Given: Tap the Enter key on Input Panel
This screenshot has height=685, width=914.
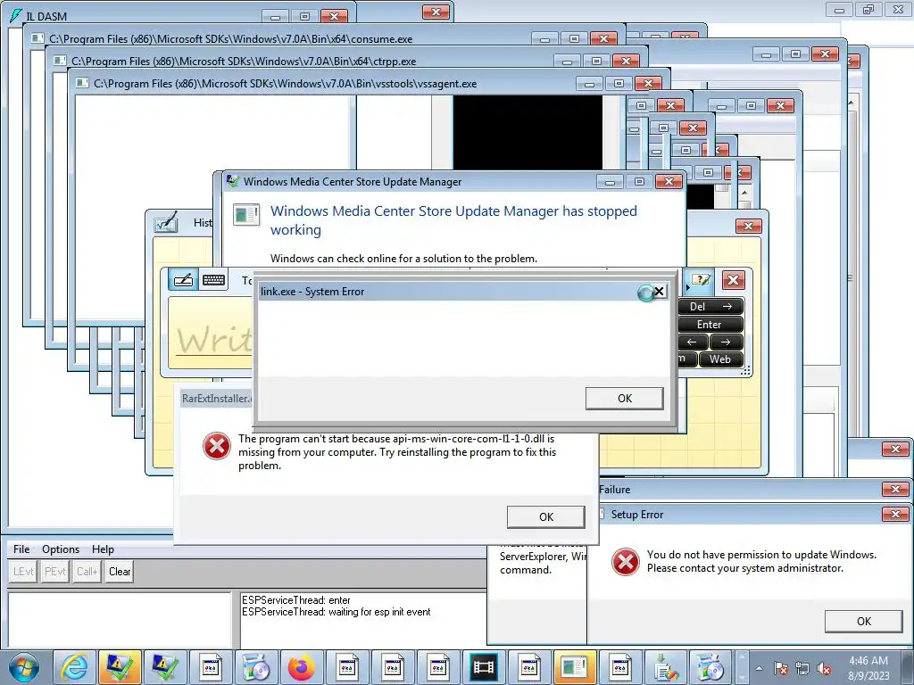Looking at the screenshot, I should (710, 325).
